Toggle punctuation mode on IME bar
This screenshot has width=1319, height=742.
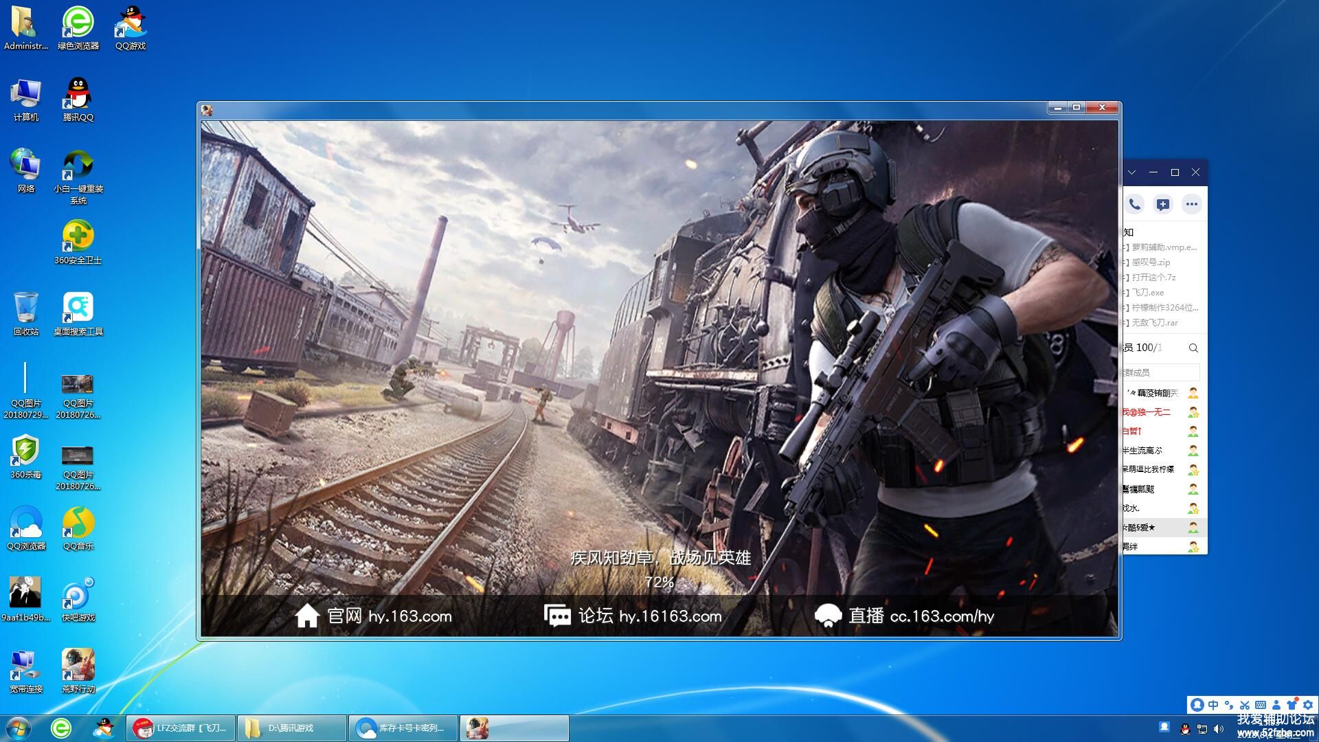tap(1229, 705)
